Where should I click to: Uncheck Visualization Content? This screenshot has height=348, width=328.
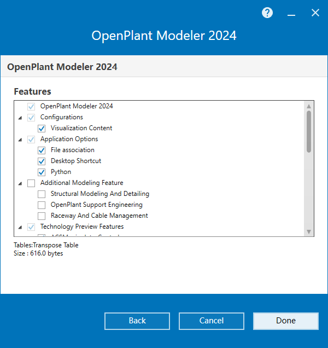[42, 128]
